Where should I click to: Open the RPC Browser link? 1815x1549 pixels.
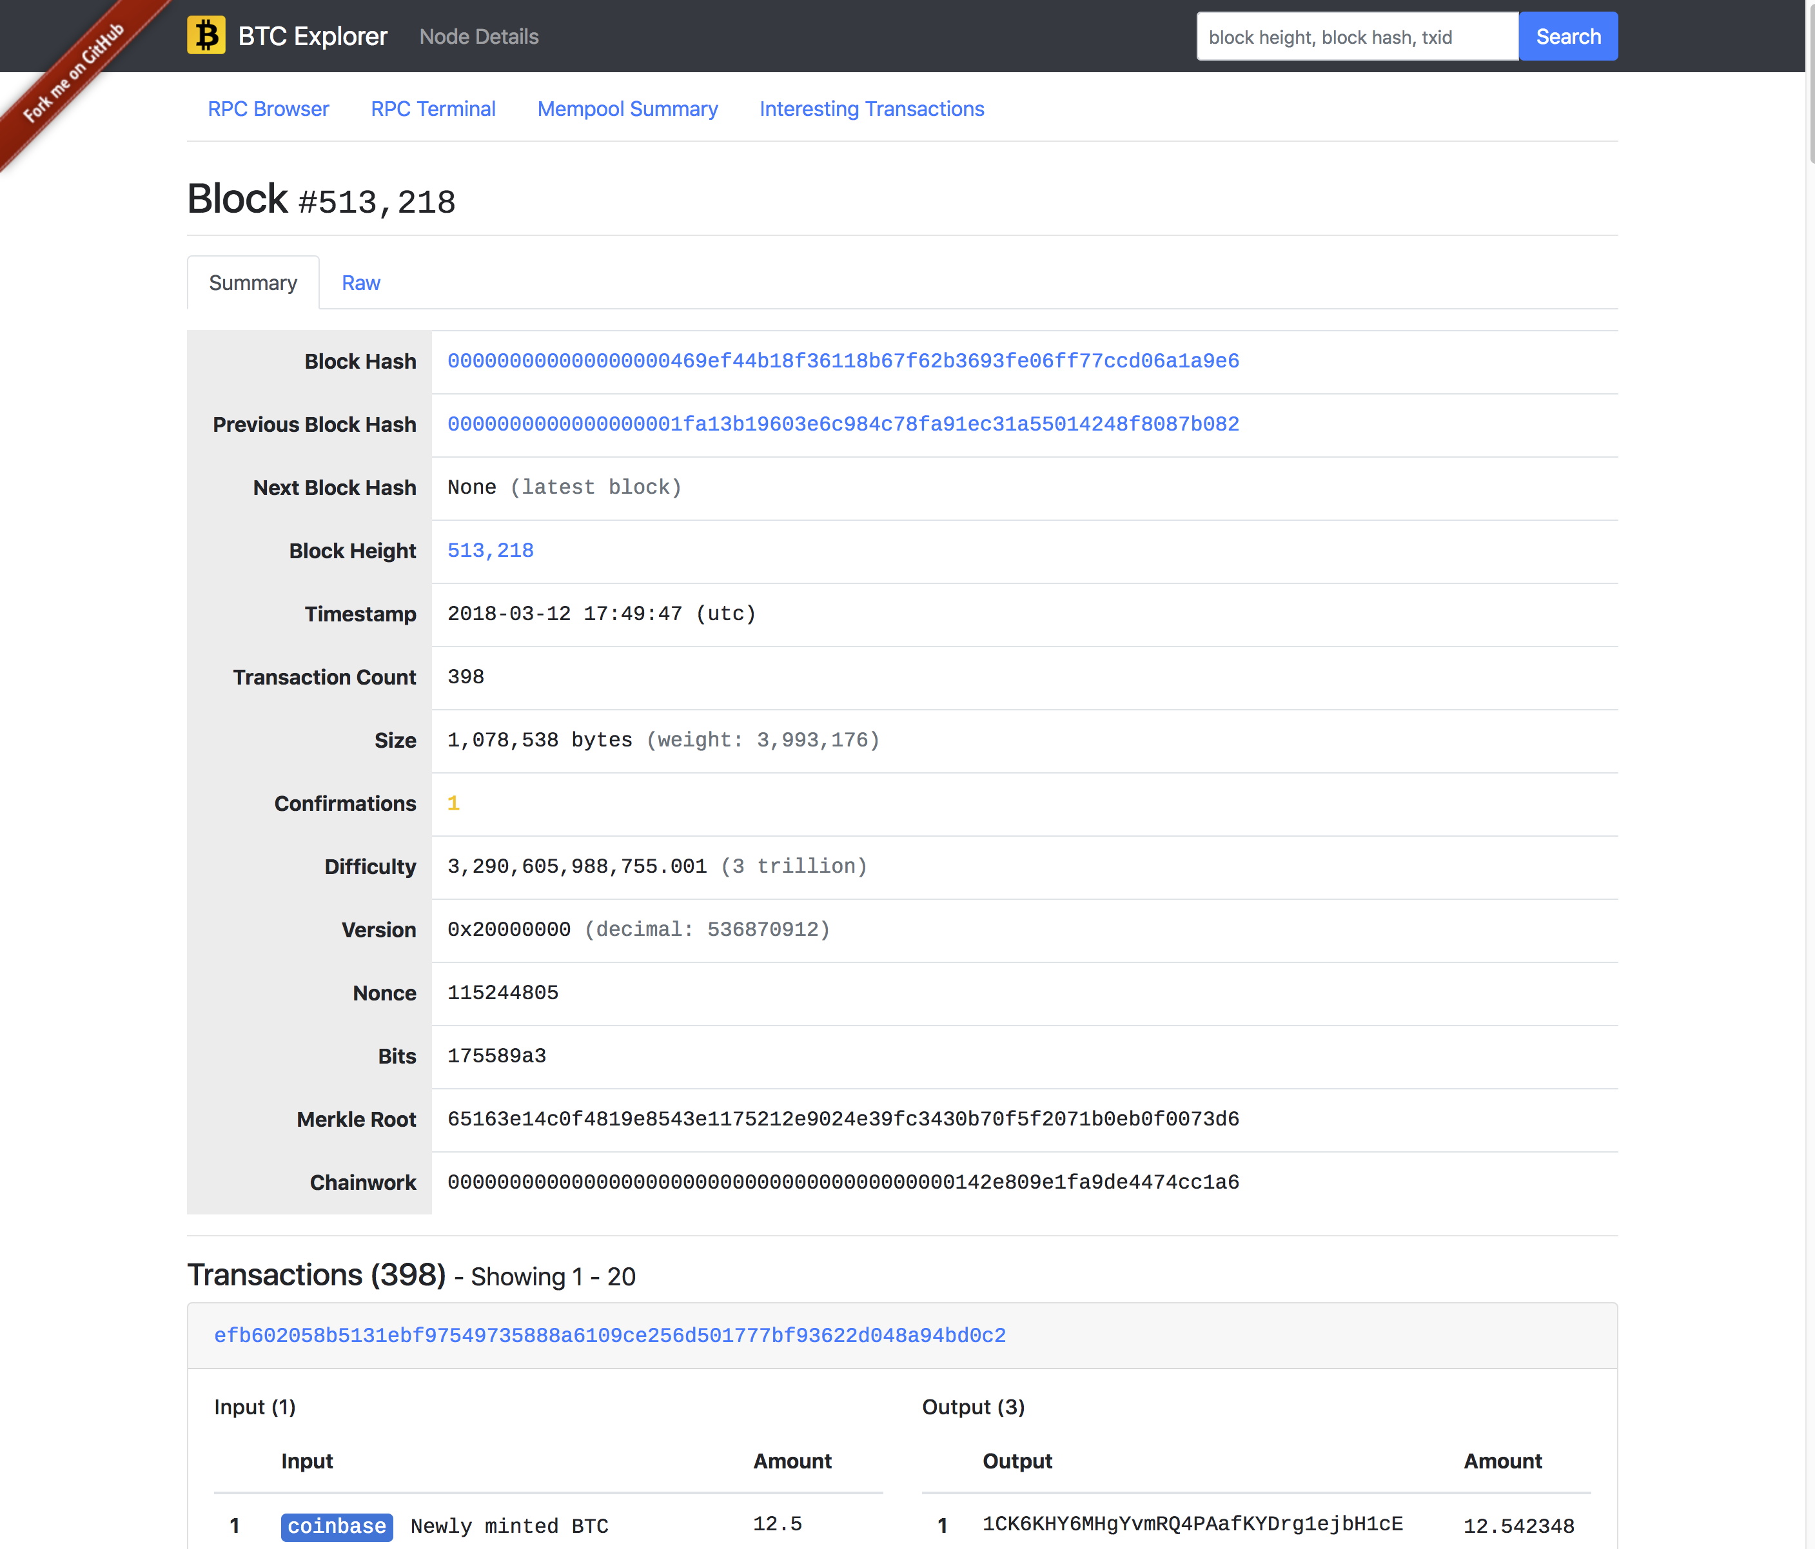pos(268,108)
